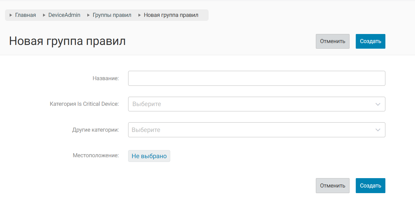Select Новая группа правил breadcrumb item
The height and width of the screenshot is (219, 415).
tap(171, 15)
